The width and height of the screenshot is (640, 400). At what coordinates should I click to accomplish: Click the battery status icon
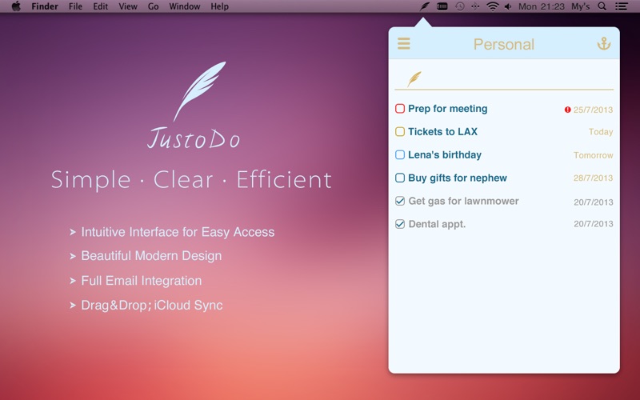442,6
